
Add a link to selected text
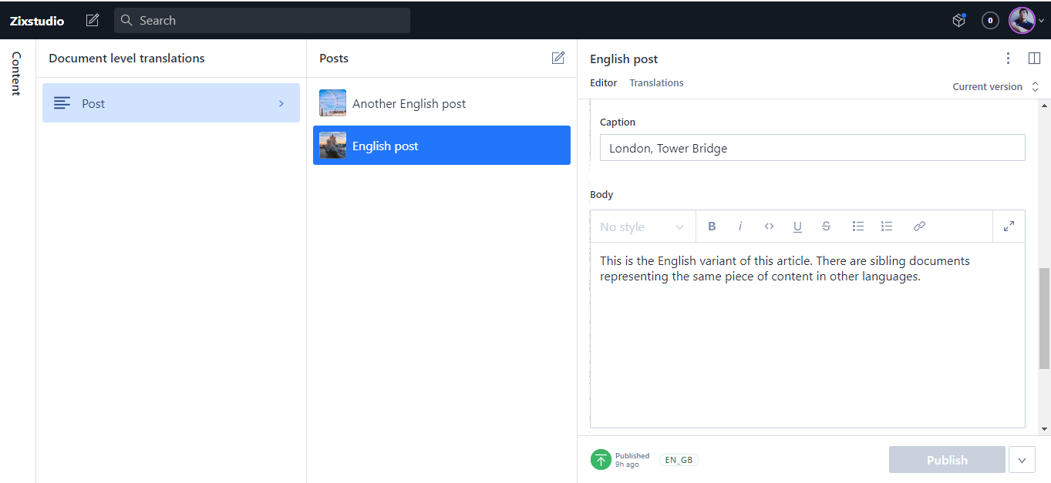click(x=919, y=226)
